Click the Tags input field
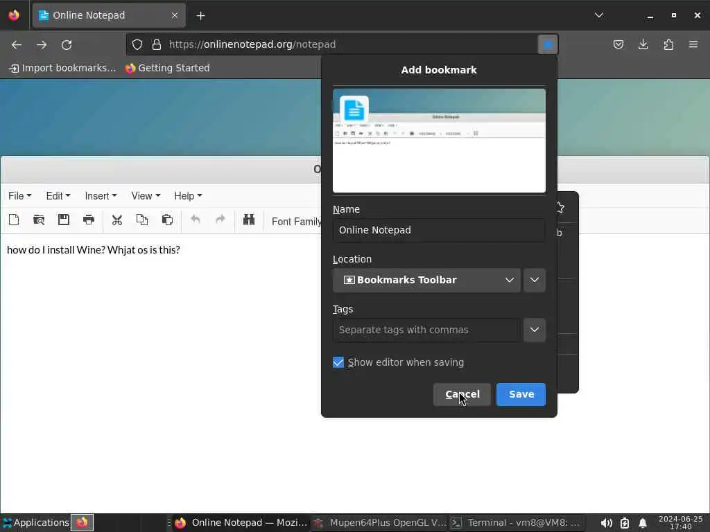 click(x=426, y=330)
